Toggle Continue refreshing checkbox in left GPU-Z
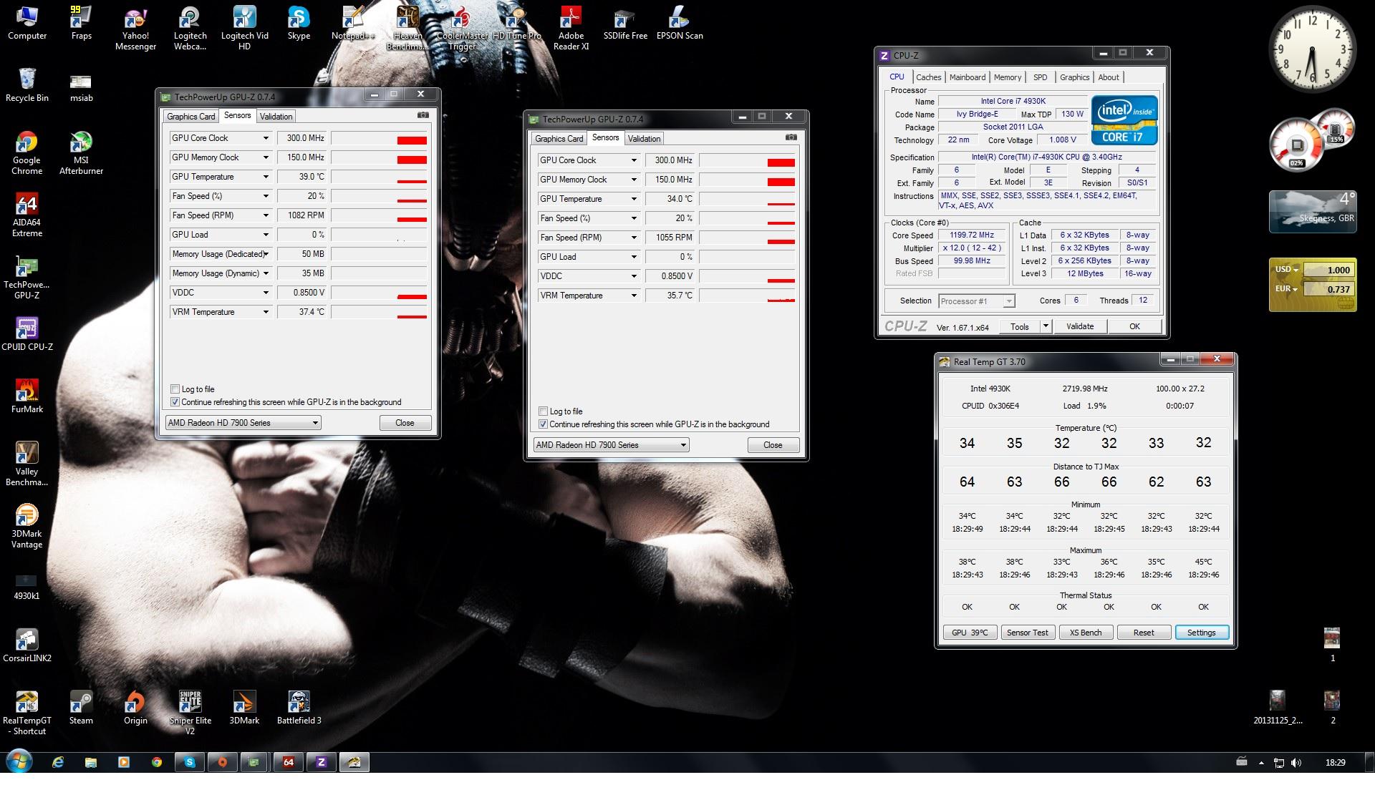Image resolution: width=1375 pixels, height=795 pixels. 175,402
